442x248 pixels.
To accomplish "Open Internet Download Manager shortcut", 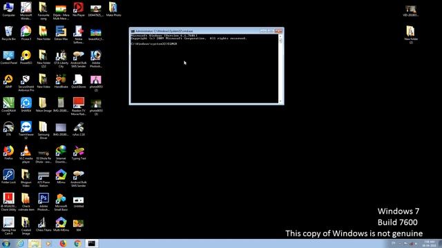I will [x=61, y=154].
